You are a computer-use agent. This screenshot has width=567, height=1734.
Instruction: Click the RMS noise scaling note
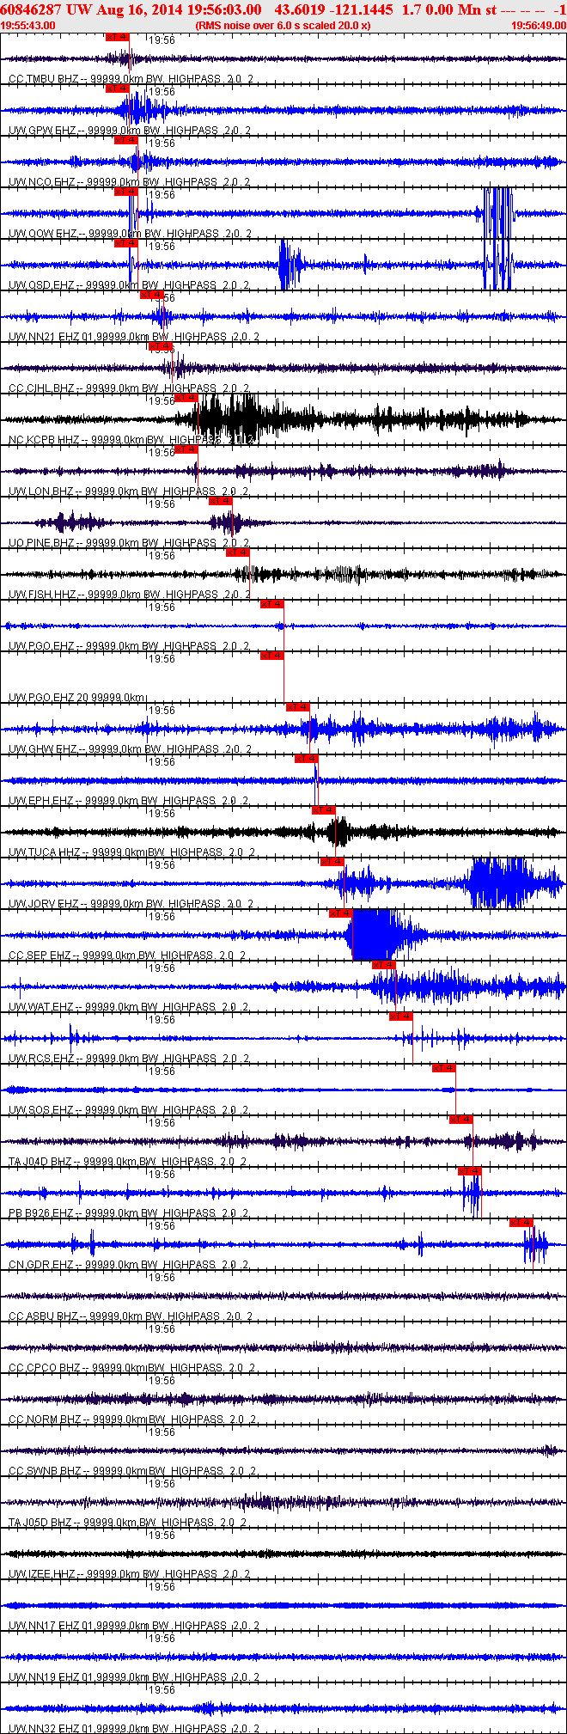[x=283, y=26]
